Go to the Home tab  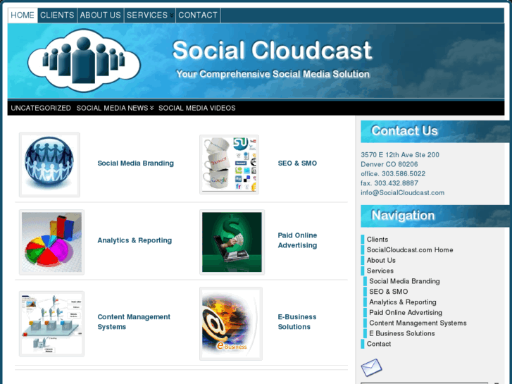pos(23,16)
